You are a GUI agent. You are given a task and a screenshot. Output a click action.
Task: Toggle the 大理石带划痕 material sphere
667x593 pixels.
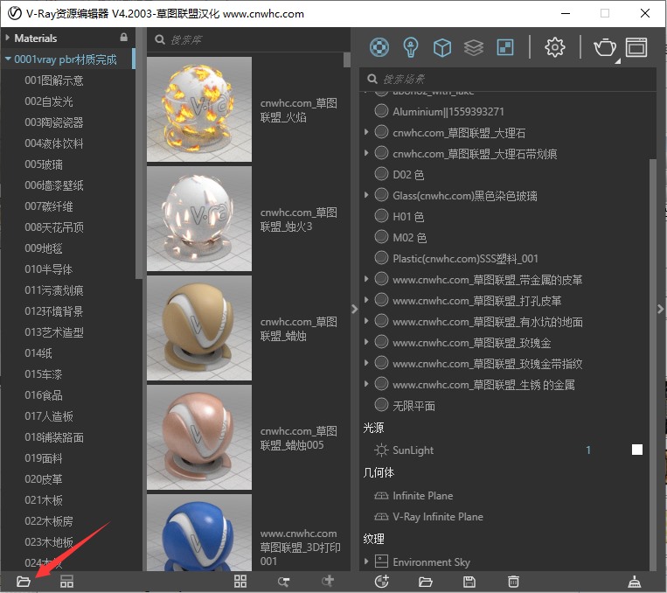(x=381, y=153)
